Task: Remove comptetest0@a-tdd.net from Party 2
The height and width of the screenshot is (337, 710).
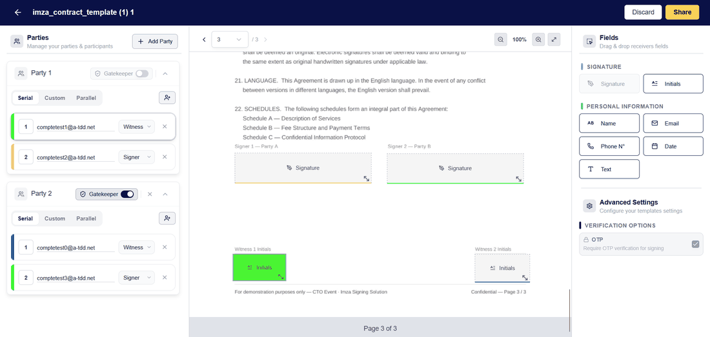Action: point(165,247)
